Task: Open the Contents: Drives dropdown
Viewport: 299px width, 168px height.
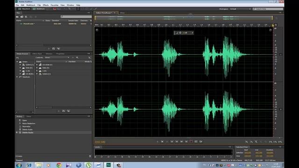Action: coord(57,57)
